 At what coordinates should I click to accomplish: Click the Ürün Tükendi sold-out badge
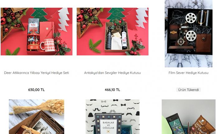coord(189,90)
